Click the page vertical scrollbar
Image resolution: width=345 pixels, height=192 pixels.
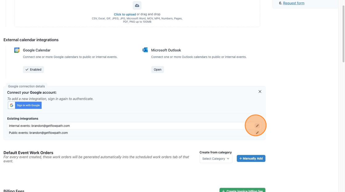click(x=343, y=33)
